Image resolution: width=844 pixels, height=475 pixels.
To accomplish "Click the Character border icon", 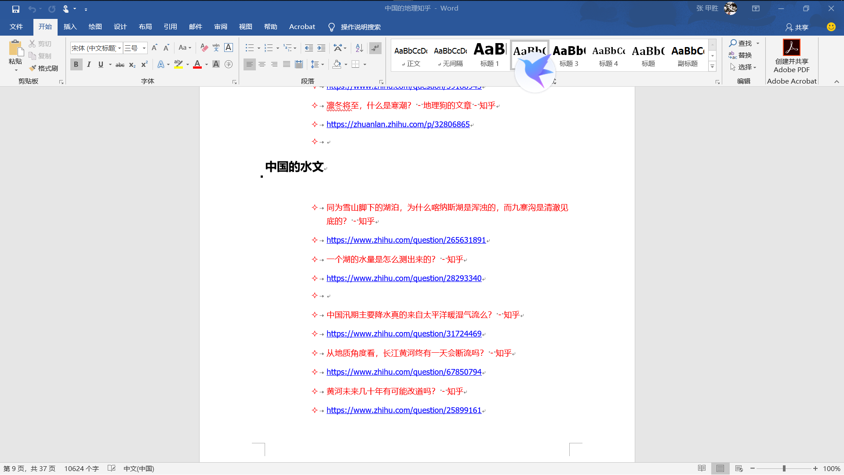I will (228, 47).
